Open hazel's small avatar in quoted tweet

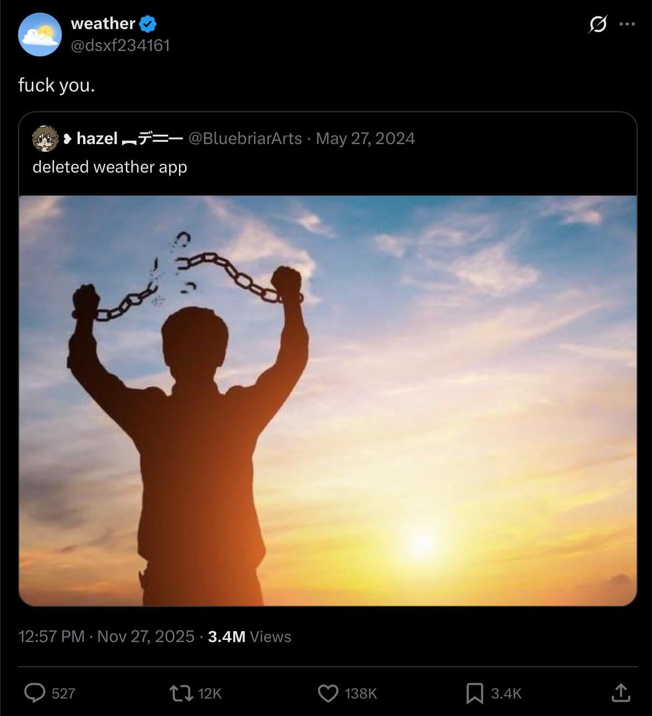pos(45,139)
